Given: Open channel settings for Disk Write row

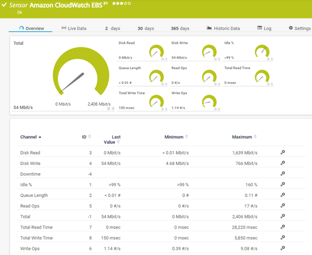Looking at the screenshot, I should point(283,163).
